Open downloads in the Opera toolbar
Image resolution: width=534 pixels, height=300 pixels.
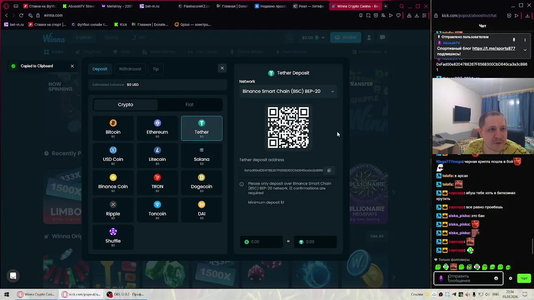coord(416,15)
